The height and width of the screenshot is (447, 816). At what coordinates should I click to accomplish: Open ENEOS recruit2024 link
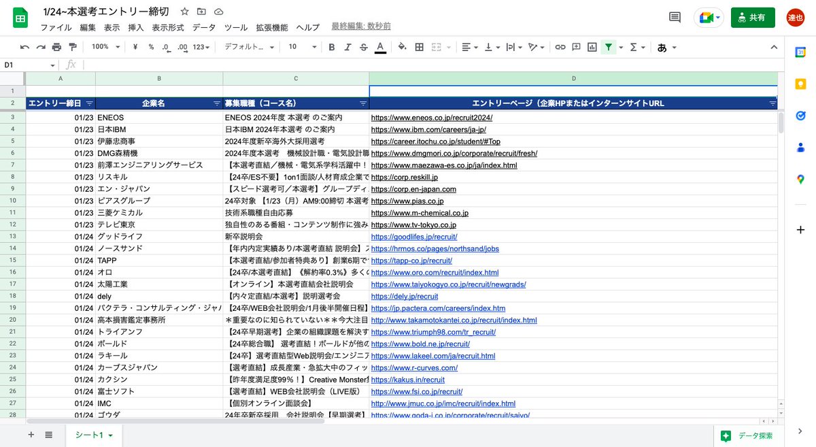click(x=431, y=117)
